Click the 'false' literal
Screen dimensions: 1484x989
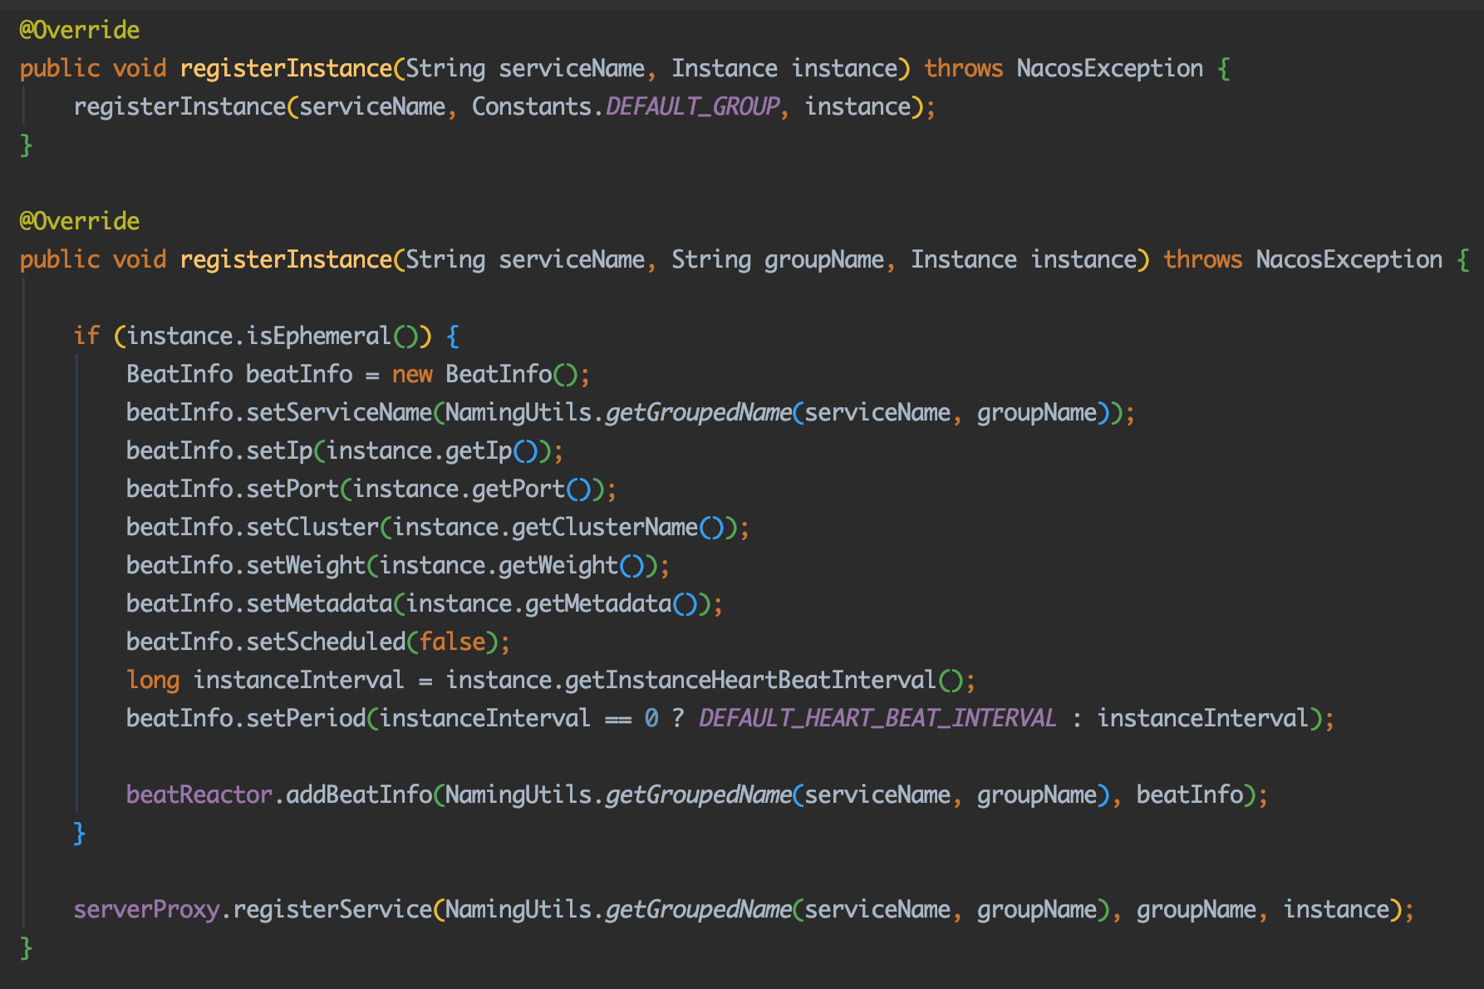point(452,642)
